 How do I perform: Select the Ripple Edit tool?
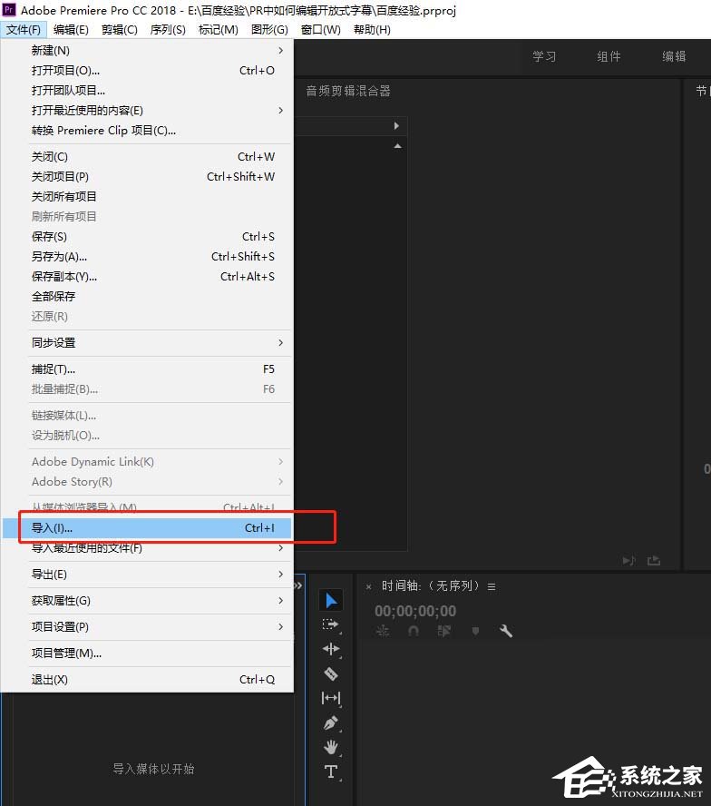(x=331, y=649)
